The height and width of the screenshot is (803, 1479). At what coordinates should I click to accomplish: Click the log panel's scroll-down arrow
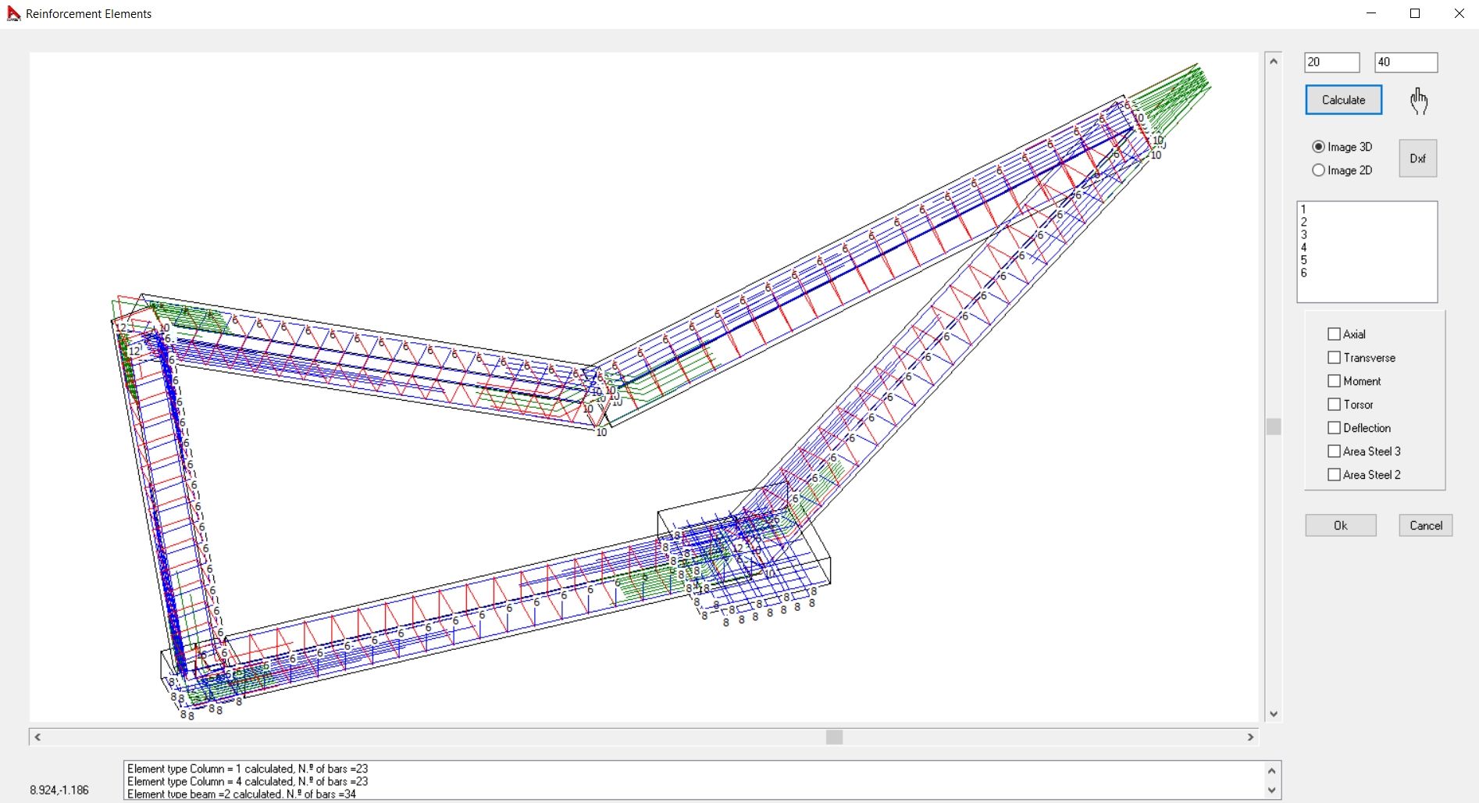(x=1271, y=791)
